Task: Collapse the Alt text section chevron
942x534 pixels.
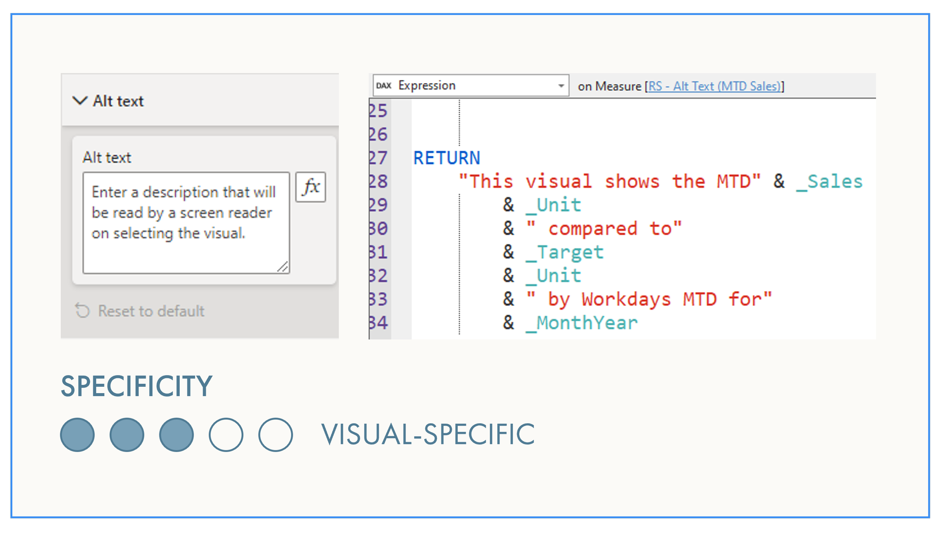Action: 80,101
